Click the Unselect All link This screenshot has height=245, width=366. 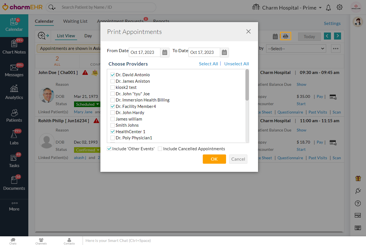tap(236, 64)
